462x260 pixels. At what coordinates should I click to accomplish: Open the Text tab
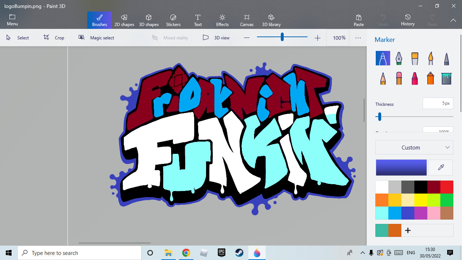pyautogui.click(x=198, y=20)
